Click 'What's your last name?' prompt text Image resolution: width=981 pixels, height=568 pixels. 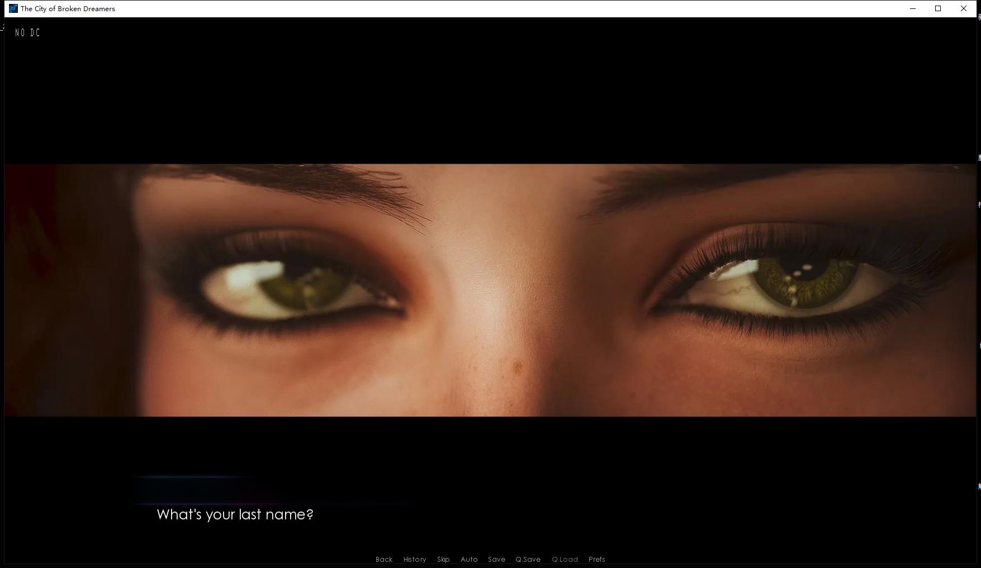pos(235,514)
